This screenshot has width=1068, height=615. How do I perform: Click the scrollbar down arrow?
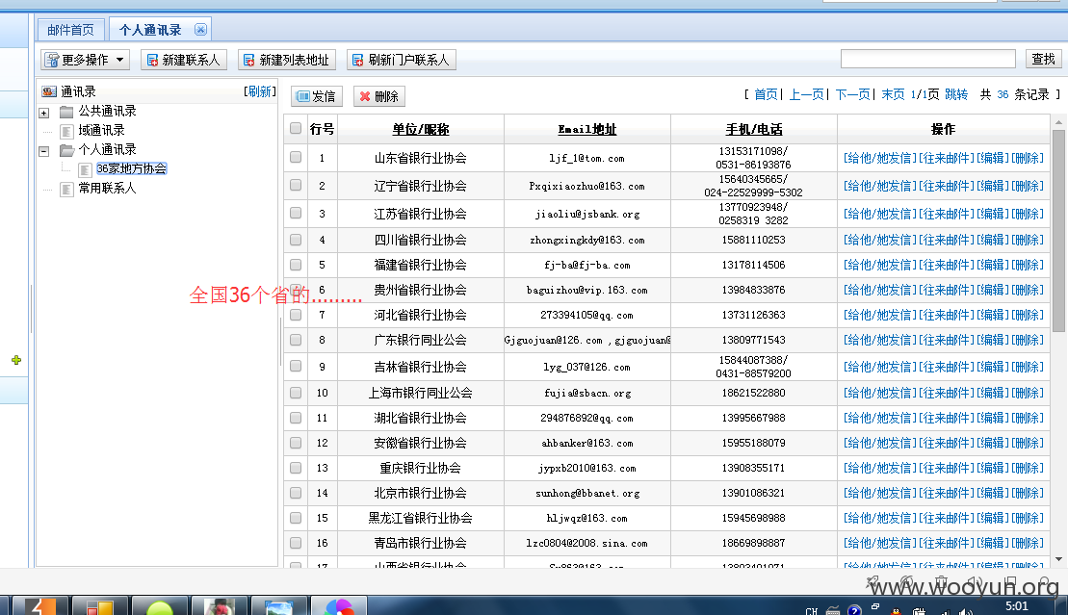click(x=1058, y=560)
